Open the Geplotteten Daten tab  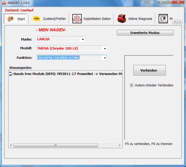[x=92, y=19]
